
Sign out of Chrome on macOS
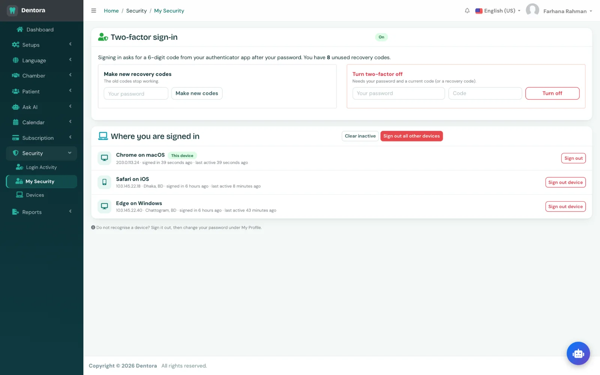[x=573, y=158]
